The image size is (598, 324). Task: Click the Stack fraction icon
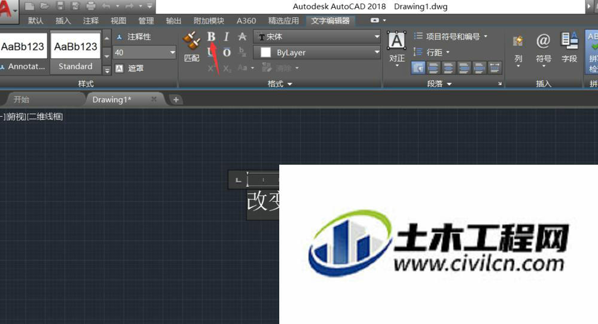[x=242, y=52]
